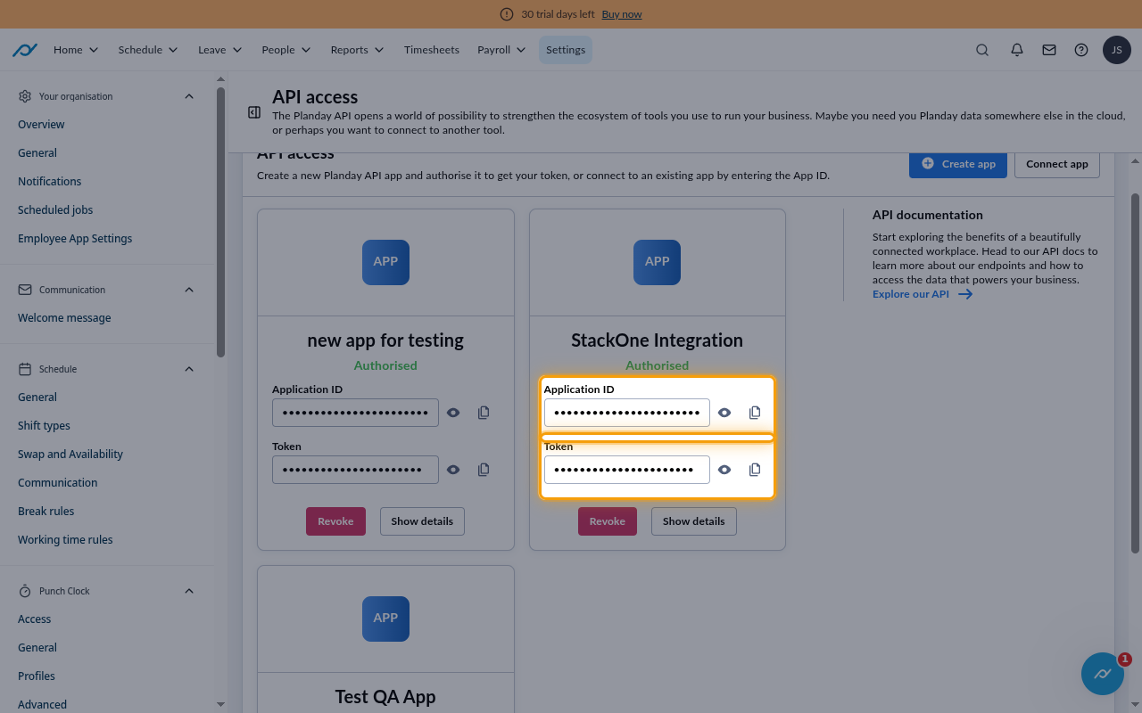Open the Home dropdown menu
The width and height of the screenshot is (1142, 713).
[76, 50]
